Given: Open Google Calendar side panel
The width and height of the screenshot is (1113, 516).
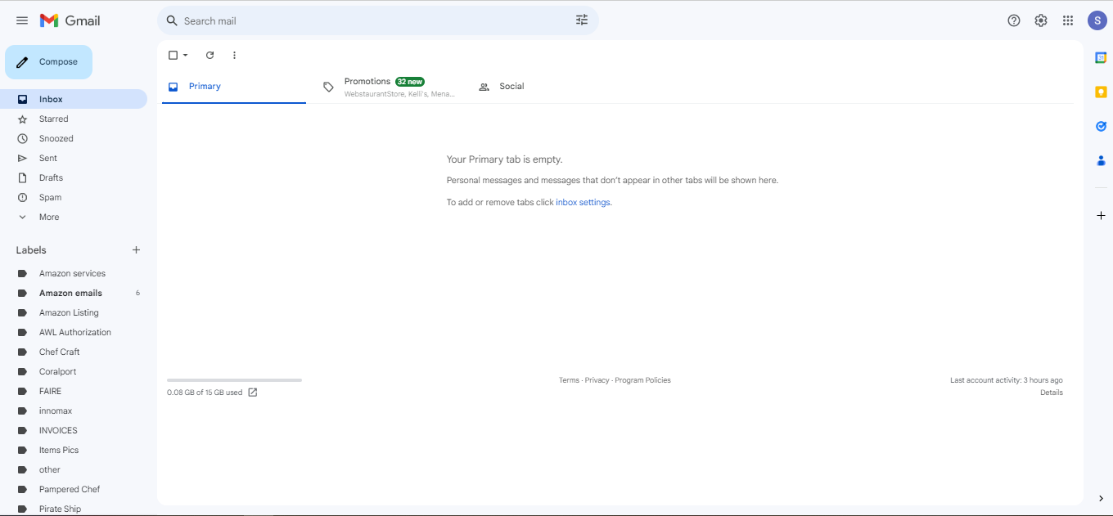Looking at the screenshot, I should pyautogui.click(x=1101, y=57).
